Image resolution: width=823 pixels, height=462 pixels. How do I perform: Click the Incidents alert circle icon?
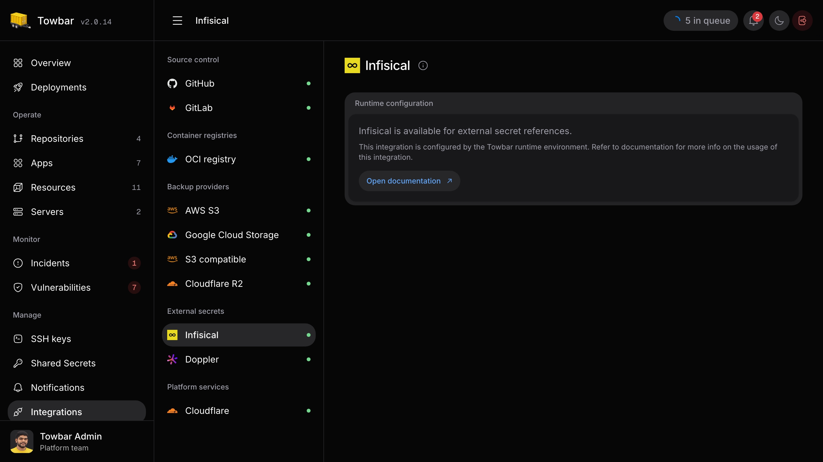(18, 263)
